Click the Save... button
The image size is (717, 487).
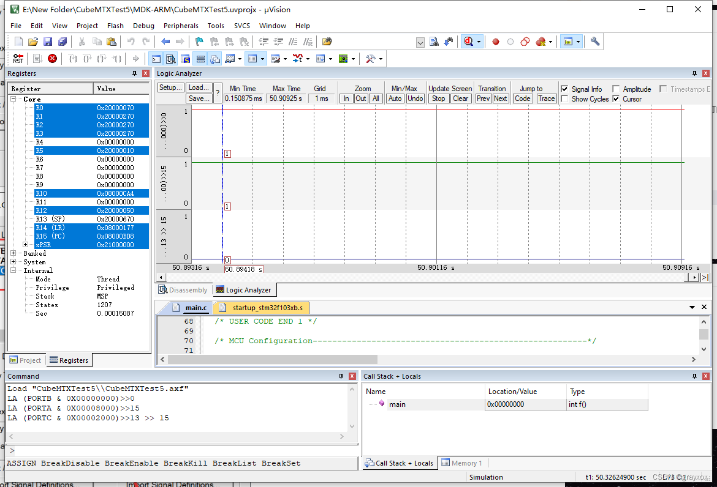tap(199, 98)
